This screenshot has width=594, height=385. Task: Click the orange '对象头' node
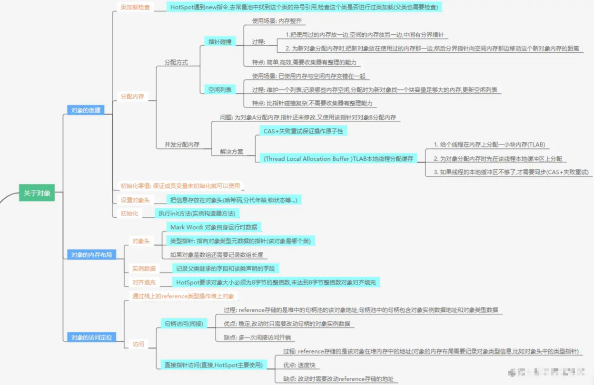tap(141, 241)
